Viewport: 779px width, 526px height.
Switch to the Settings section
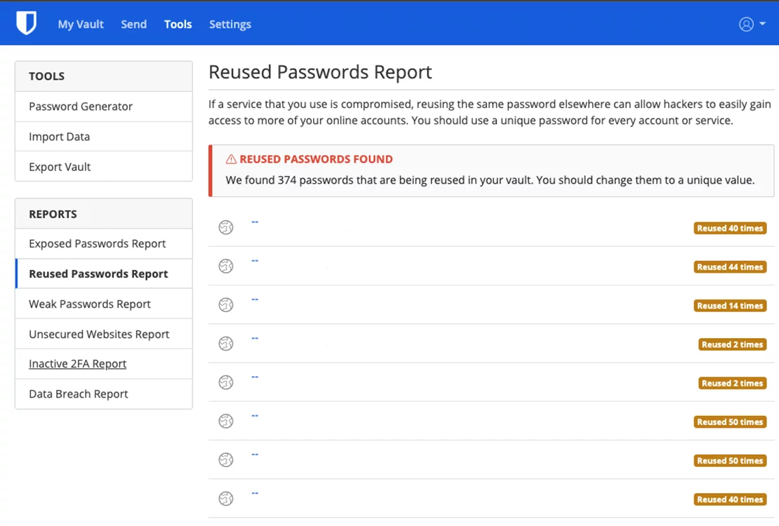[x=229, y=24]
